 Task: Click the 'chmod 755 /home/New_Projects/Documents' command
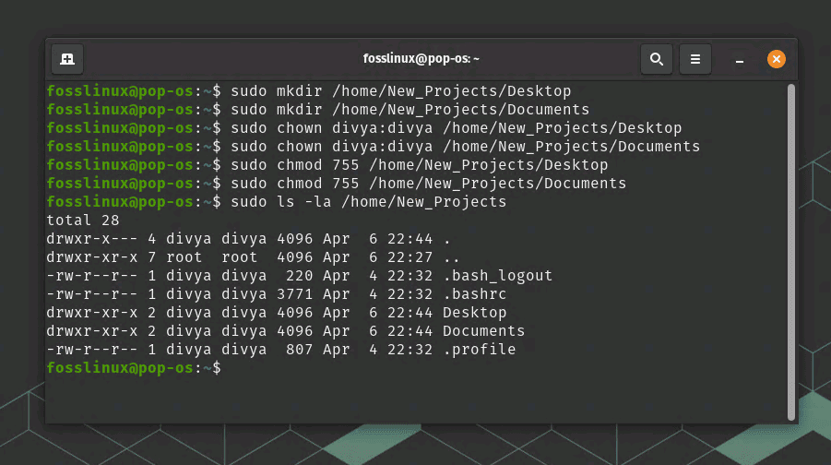(452, 184)
